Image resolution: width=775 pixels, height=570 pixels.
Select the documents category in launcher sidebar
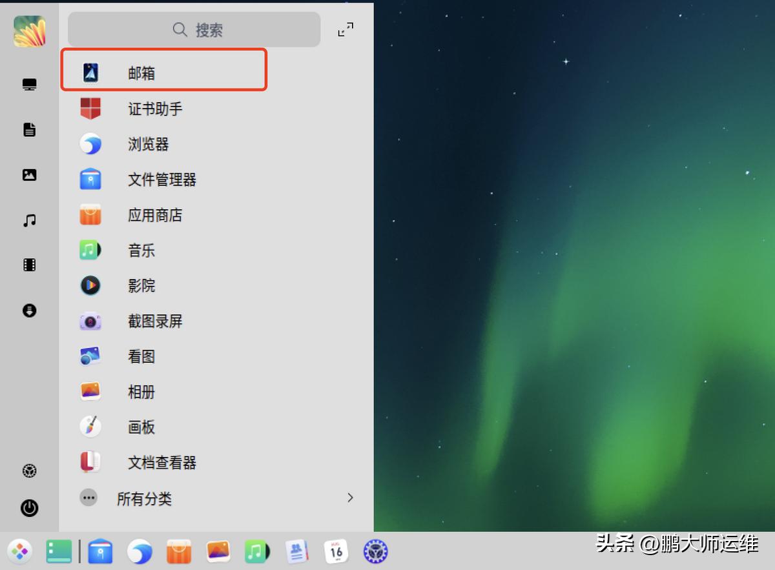coord(28,129)
